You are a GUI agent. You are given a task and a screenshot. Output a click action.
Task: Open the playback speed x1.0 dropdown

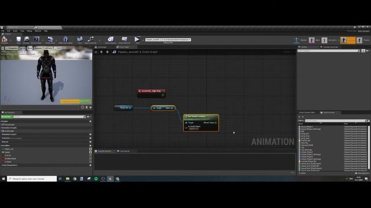click(58, 49)
